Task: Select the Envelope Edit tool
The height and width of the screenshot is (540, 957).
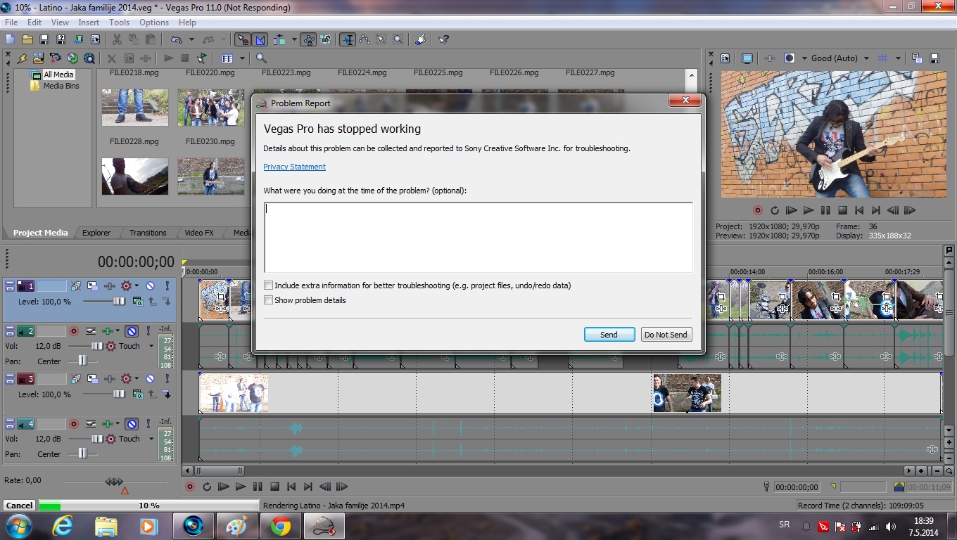Action: click(365, 39)
